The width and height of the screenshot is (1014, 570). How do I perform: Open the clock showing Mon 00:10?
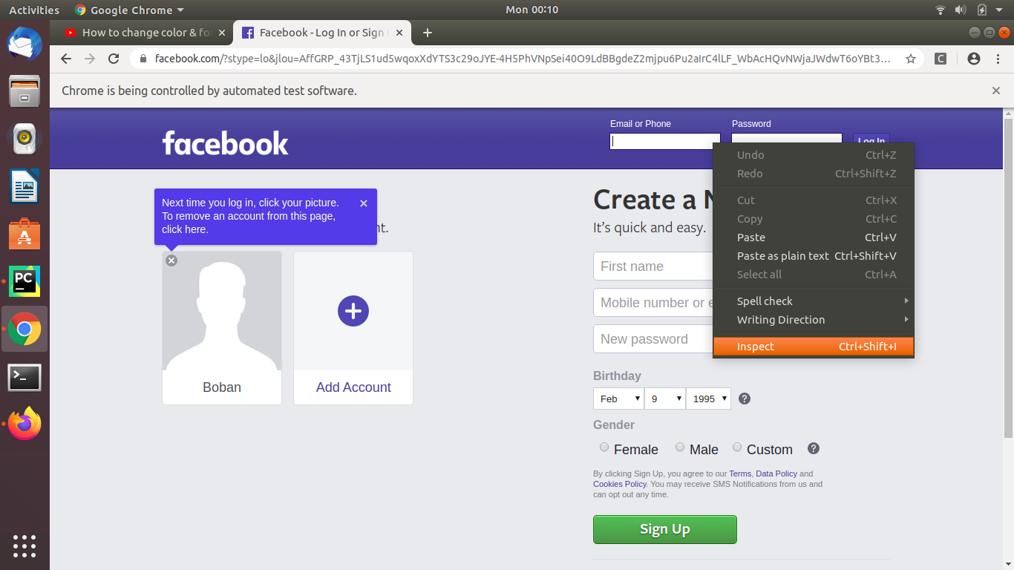point(531,10)
